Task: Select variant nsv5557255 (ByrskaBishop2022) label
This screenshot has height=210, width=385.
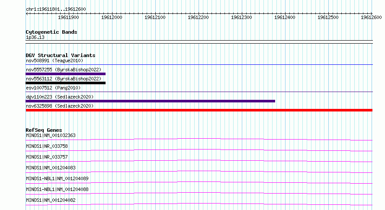Action: point(64,70)
